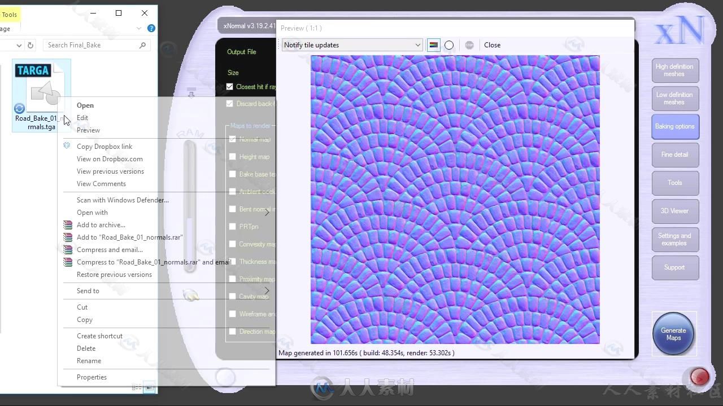
Task: Select Delete in the context menu
Action: 86,348
